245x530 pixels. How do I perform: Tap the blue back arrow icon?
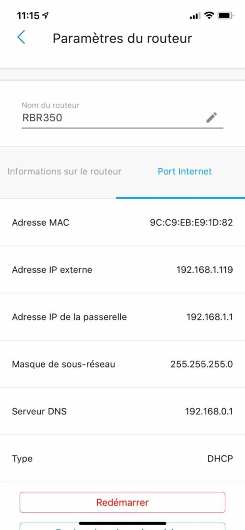click(21, 37)
